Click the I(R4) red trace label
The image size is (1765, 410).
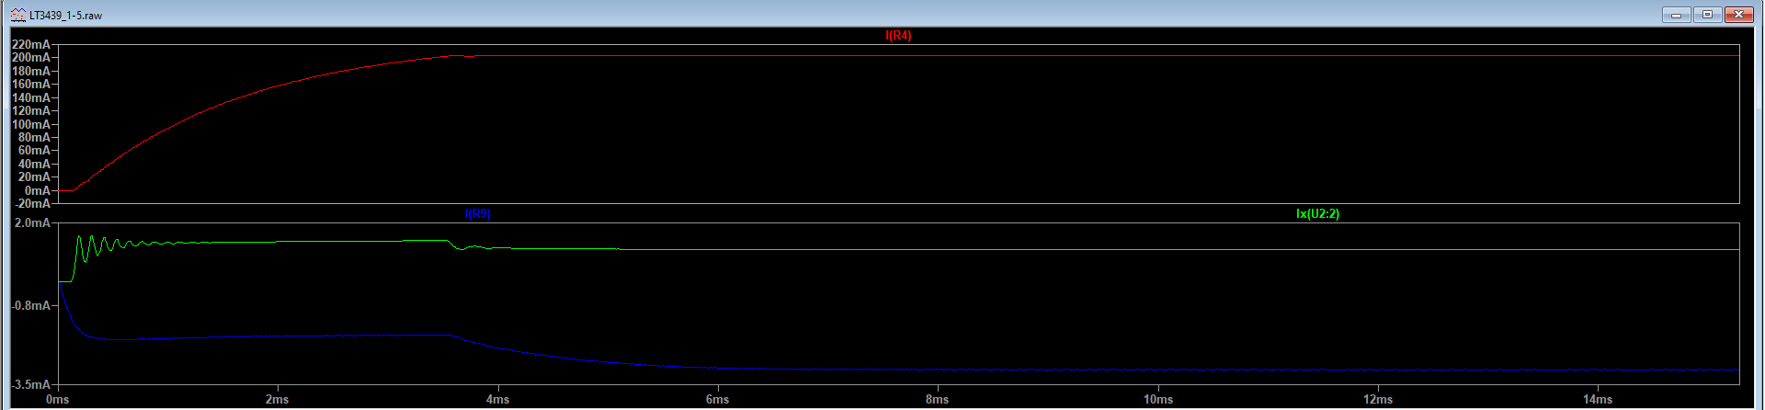coord(898,36)
